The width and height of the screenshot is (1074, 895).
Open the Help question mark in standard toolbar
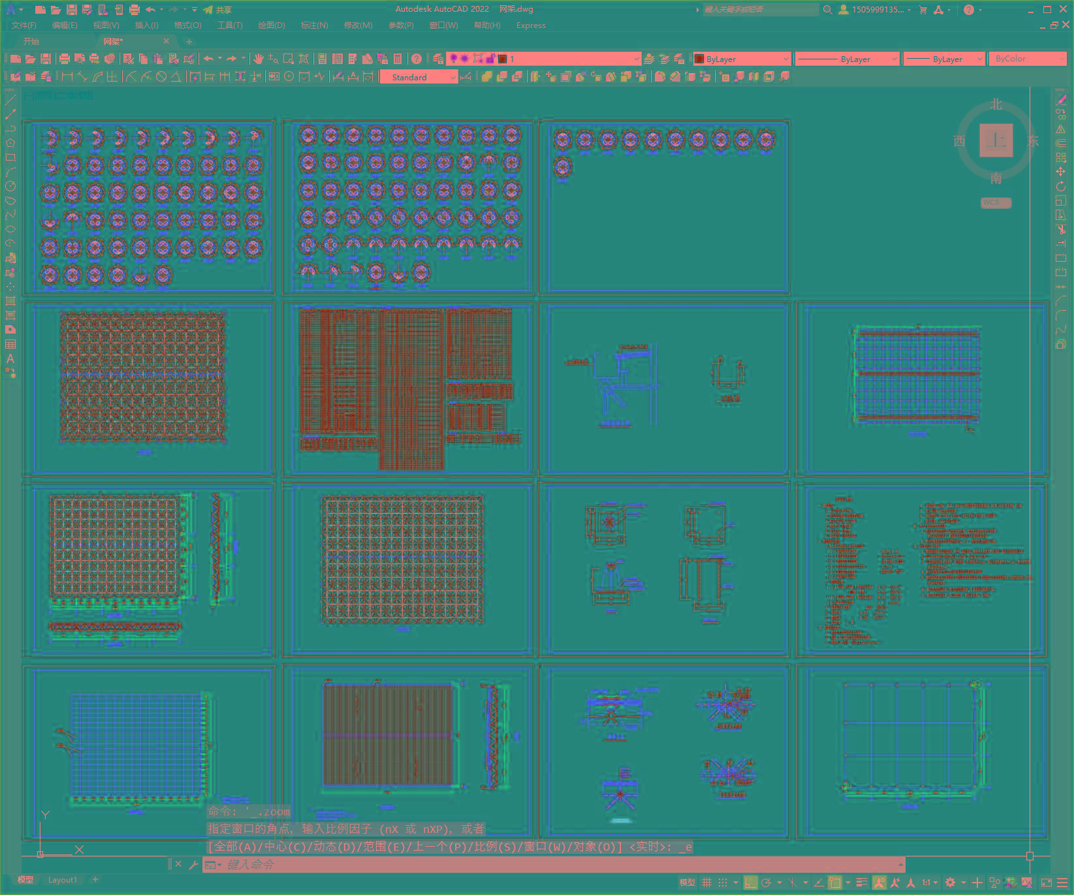[416, 59]
